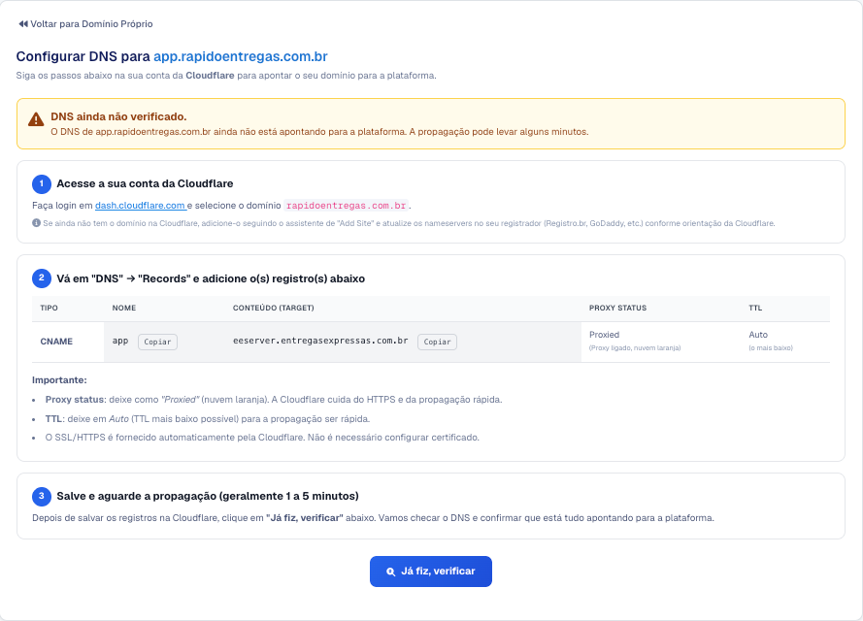Click 'Acesse a sua conta da Cloudflare' heading
Viewport: 863px width, 621px height.
(145, 183)
